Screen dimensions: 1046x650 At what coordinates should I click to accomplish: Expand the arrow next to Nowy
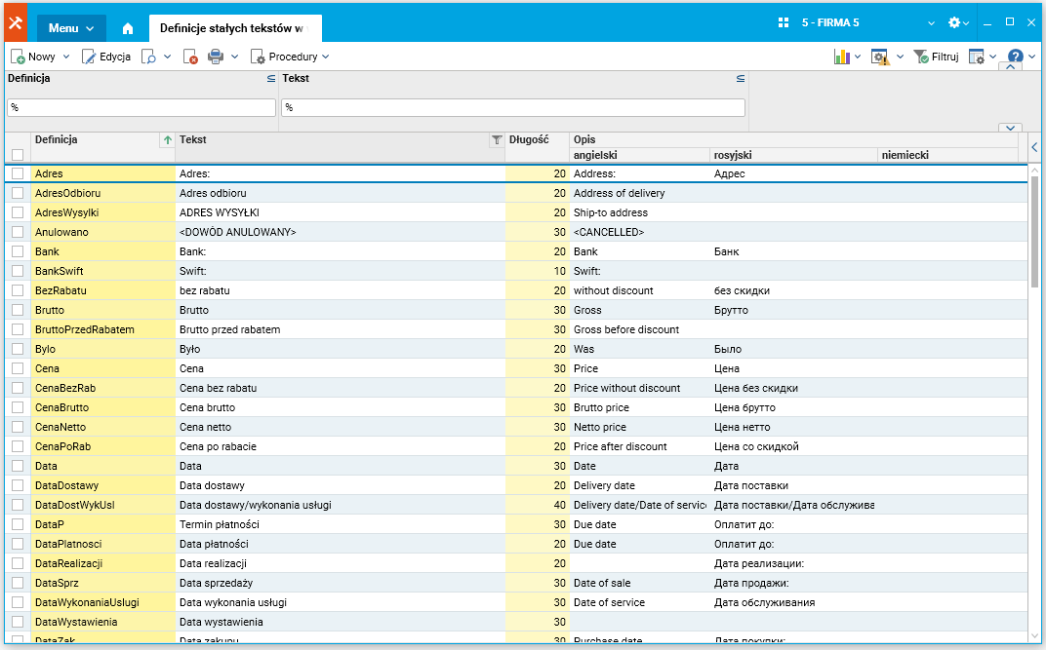coord(66,57)
